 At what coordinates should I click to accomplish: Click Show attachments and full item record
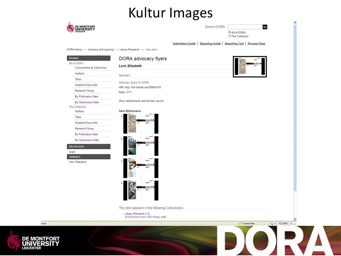click(x=141, y=101)
